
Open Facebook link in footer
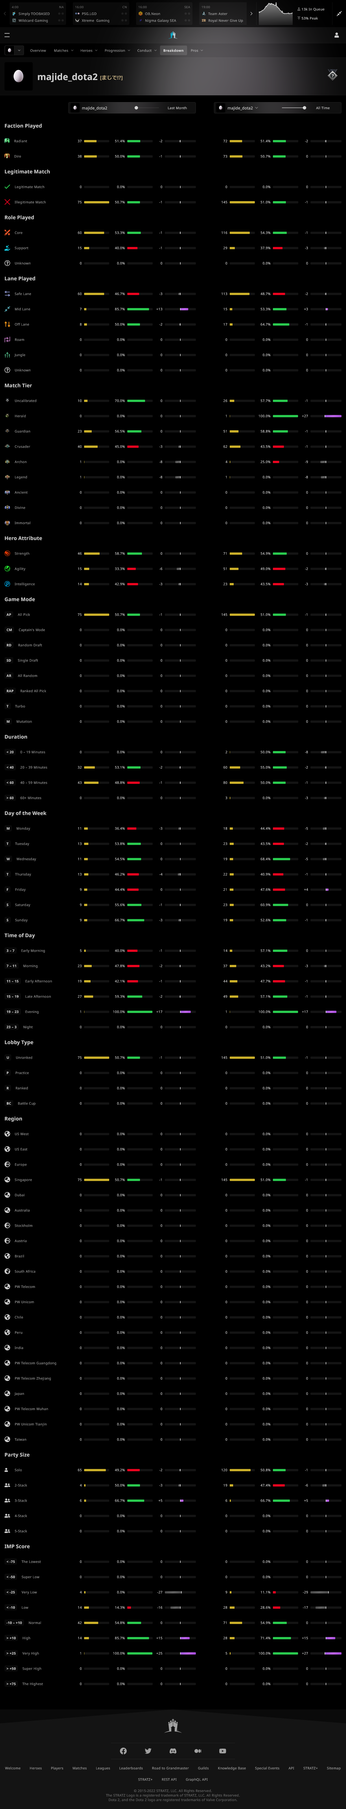click(123, 1751)
